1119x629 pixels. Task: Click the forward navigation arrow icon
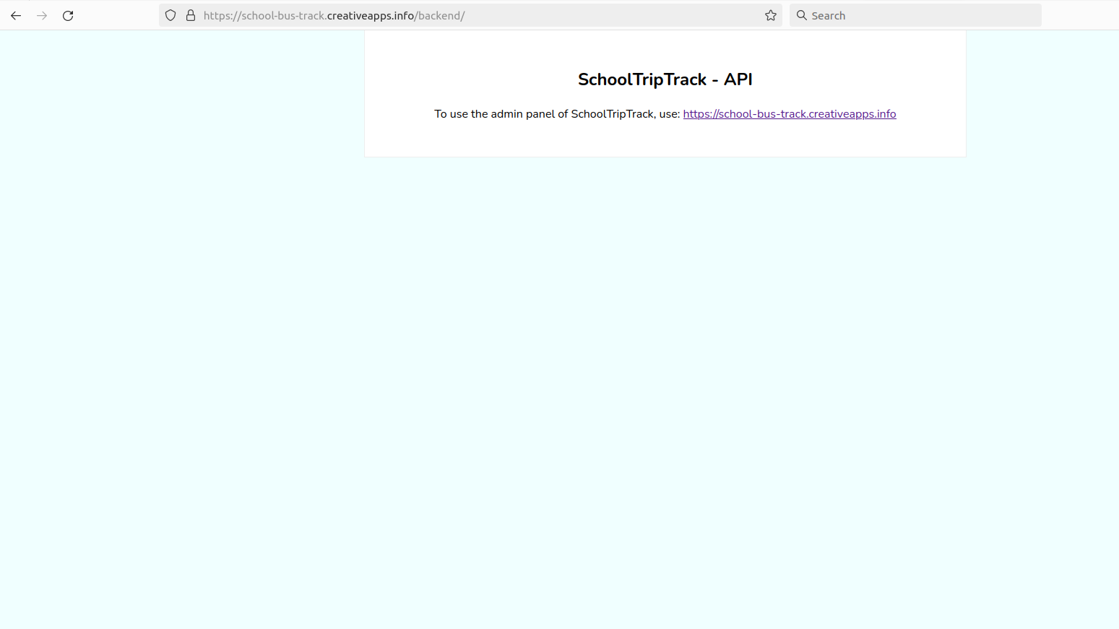[42, 15]
